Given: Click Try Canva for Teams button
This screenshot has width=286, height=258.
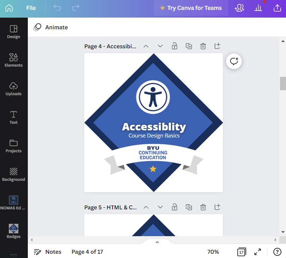Looking at the screenshot, I should [191, 8].
